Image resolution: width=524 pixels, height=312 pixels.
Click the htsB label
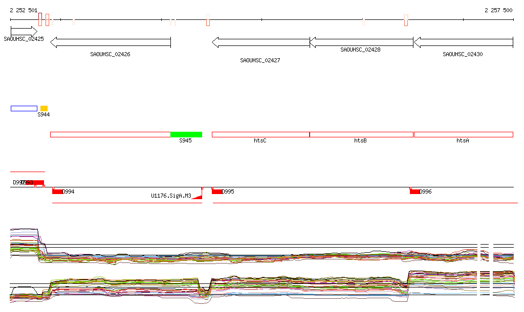pyautogui.click(x=360, y=140)
